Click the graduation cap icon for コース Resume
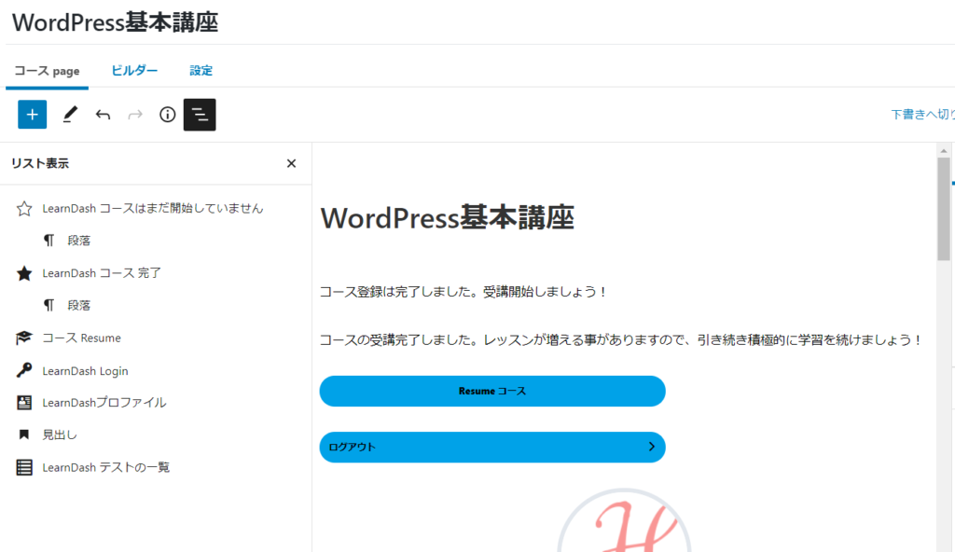 click(24, 338)
